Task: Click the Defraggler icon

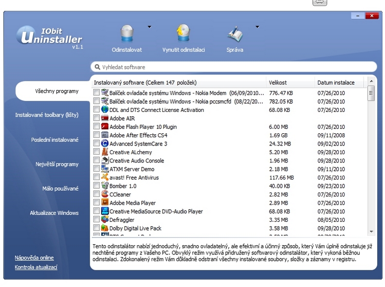Action: click(105, 219)
